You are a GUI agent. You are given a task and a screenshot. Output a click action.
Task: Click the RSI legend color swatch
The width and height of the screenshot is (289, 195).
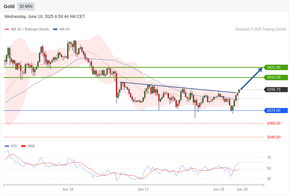click(x=7, y=146)
